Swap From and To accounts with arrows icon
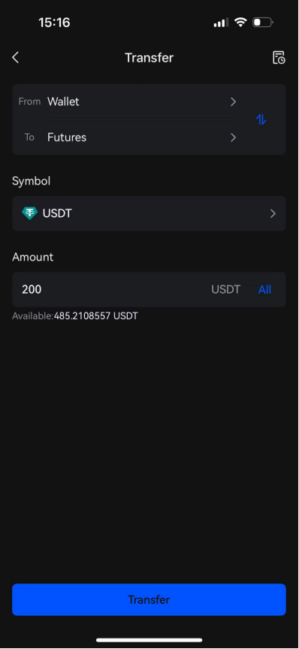 (x=261, y=120)
